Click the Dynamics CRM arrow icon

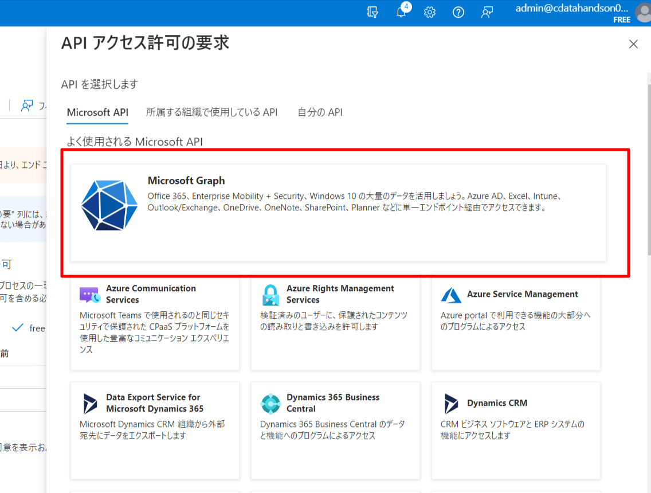(451, 404)
